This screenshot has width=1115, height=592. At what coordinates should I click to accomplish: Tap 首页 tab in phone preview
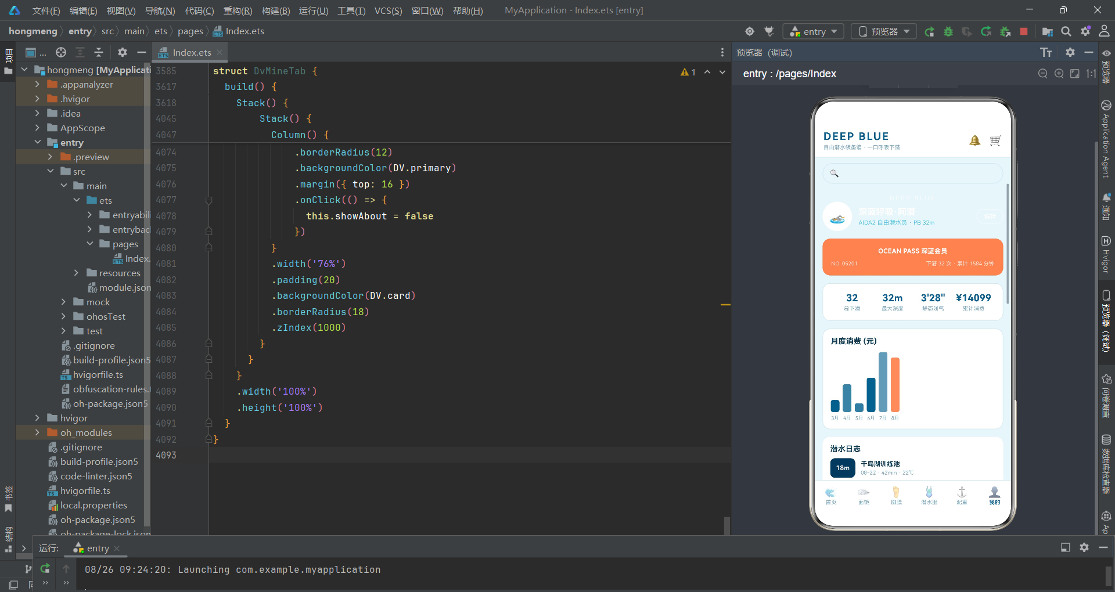click(x=830, y=496)
